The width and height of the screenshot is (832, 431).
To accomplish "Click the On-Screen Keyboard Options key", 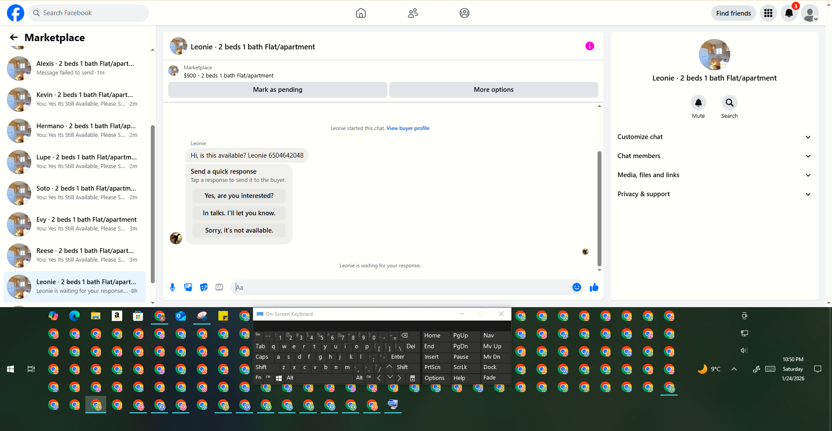I will point(436,378).
